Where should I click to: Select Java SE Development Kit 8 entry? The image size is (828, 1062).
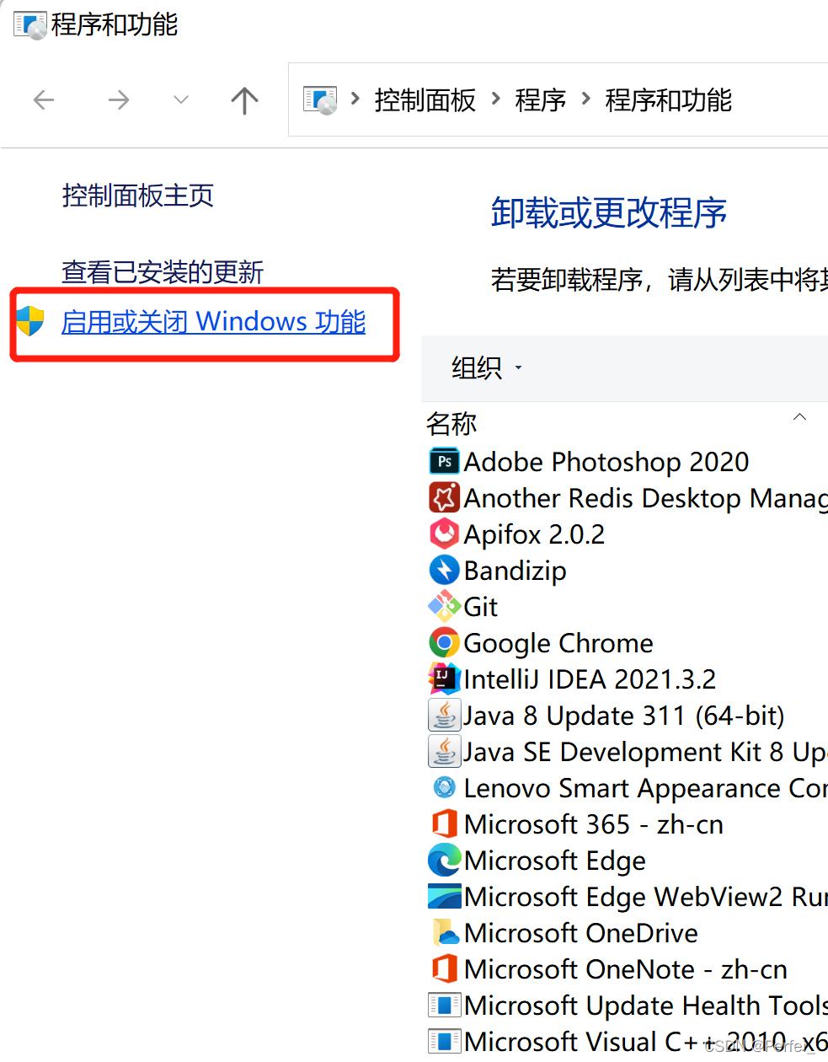coord(645,752)
